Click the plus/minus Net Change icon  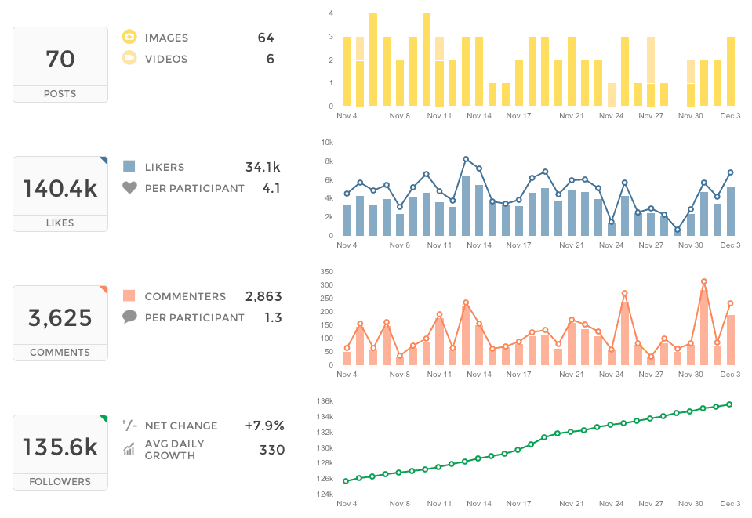[x=129, y=425]
